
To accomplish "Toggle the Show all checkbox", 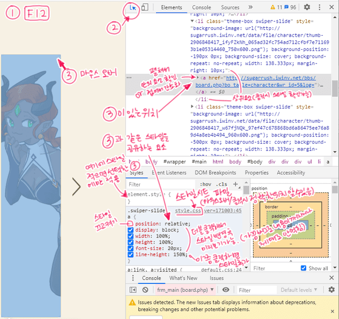I will pos(305,268).
